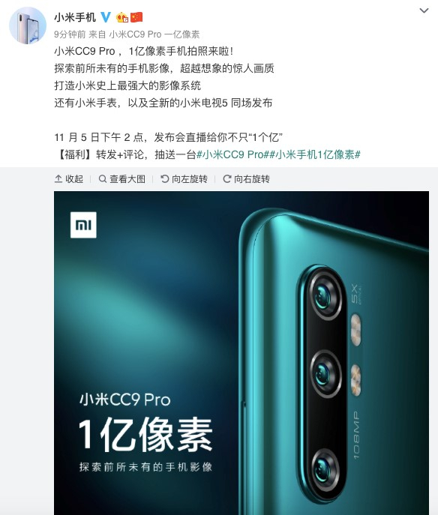Click the magnifier icon beside 查看大图
This screenshot has width=438, height=515.
pos(103,178)
